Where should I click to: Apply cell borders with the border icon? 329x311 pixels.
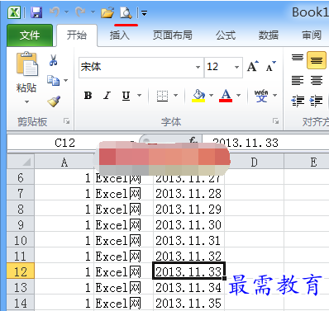click(162, 96)
